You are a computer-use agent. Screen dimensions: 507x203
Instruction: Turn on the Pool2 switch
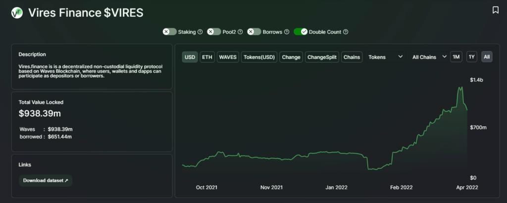214,32
